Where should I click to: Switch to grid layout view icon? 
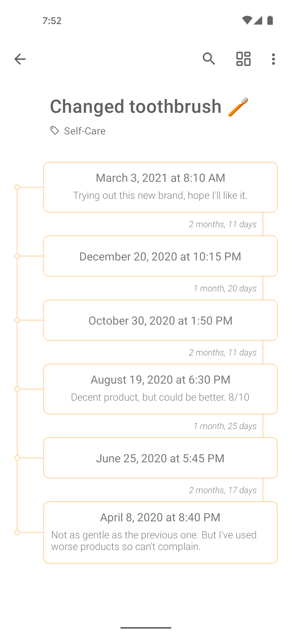coord(243,59)
